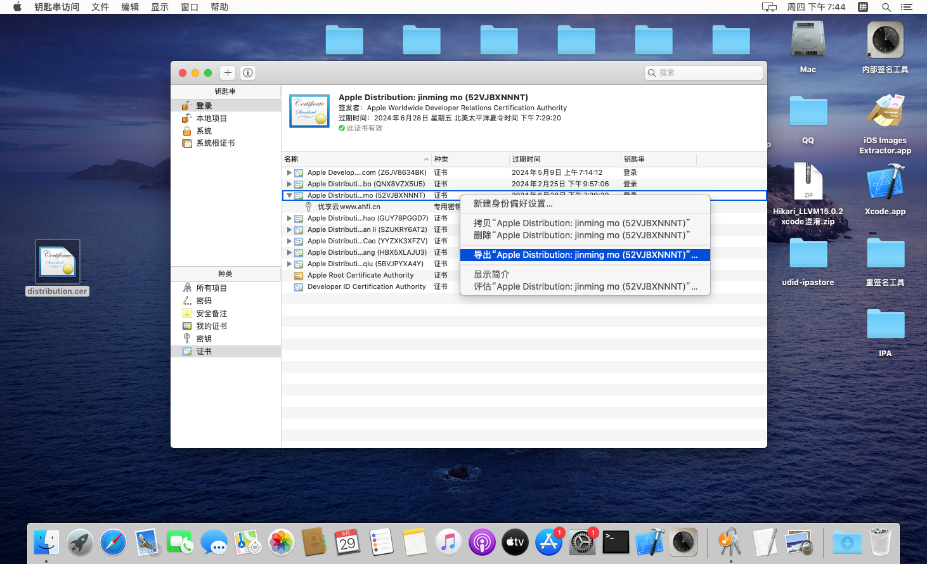Click Spotlight search icon in menu bar
927x564 pixels.
click(886, 7)
